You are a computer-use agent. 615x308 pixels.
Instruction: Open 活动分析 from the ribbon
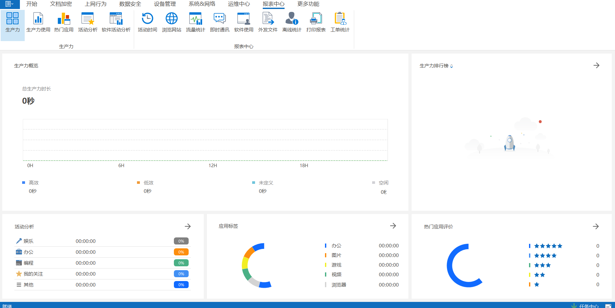pos(88,22)
